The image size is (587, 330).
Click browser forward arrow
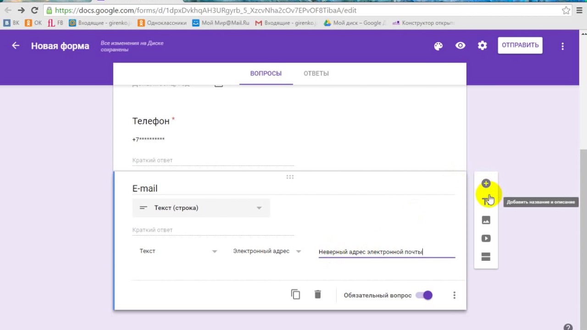tap(21, 10)
